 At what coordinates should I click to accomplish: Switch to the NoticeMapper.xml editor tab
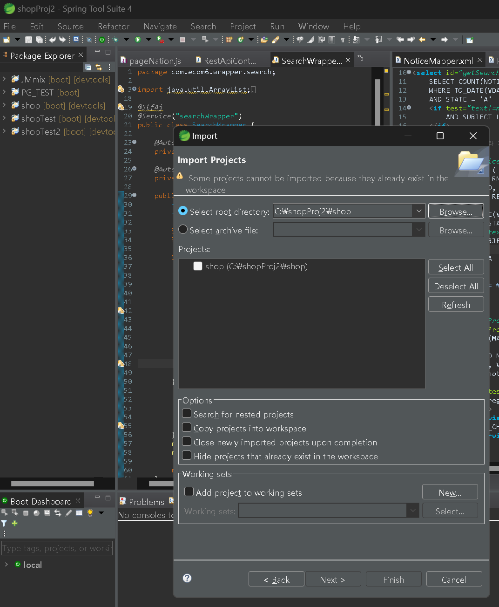pos(438,61)
